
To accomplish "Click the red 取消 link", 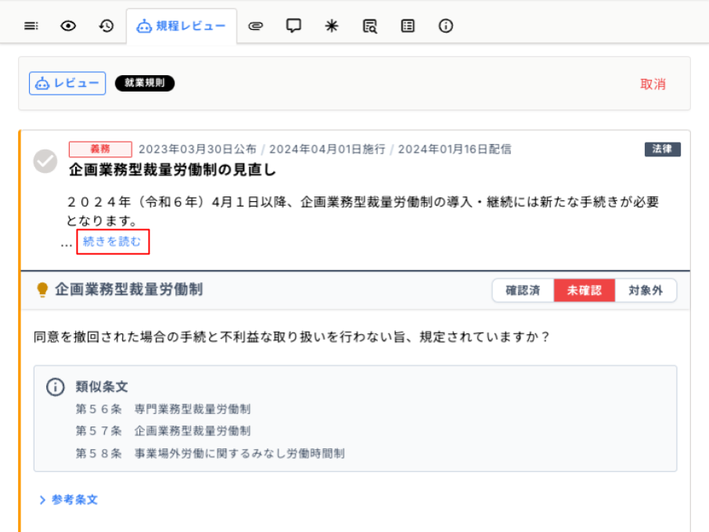I will 653,84.
